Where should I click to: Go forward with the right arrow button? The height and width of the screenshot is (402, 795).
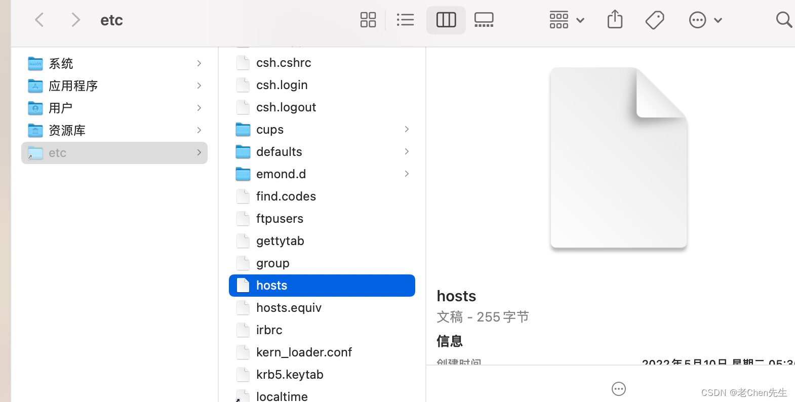75,20
